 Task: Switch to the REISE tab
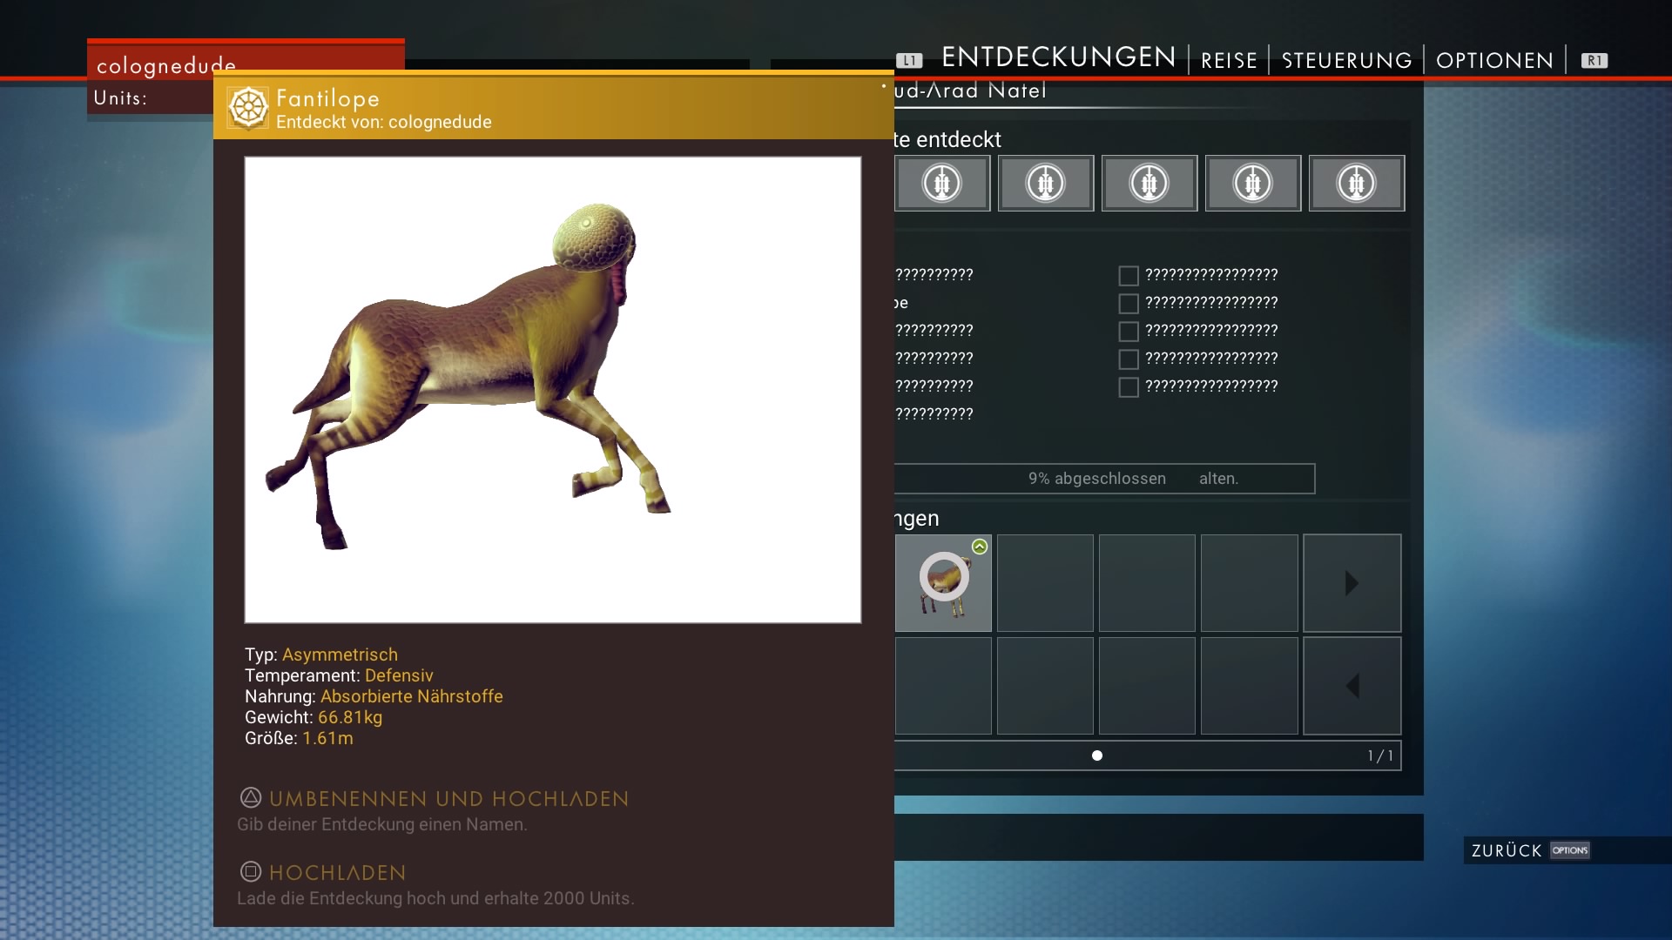[1229, 60]
